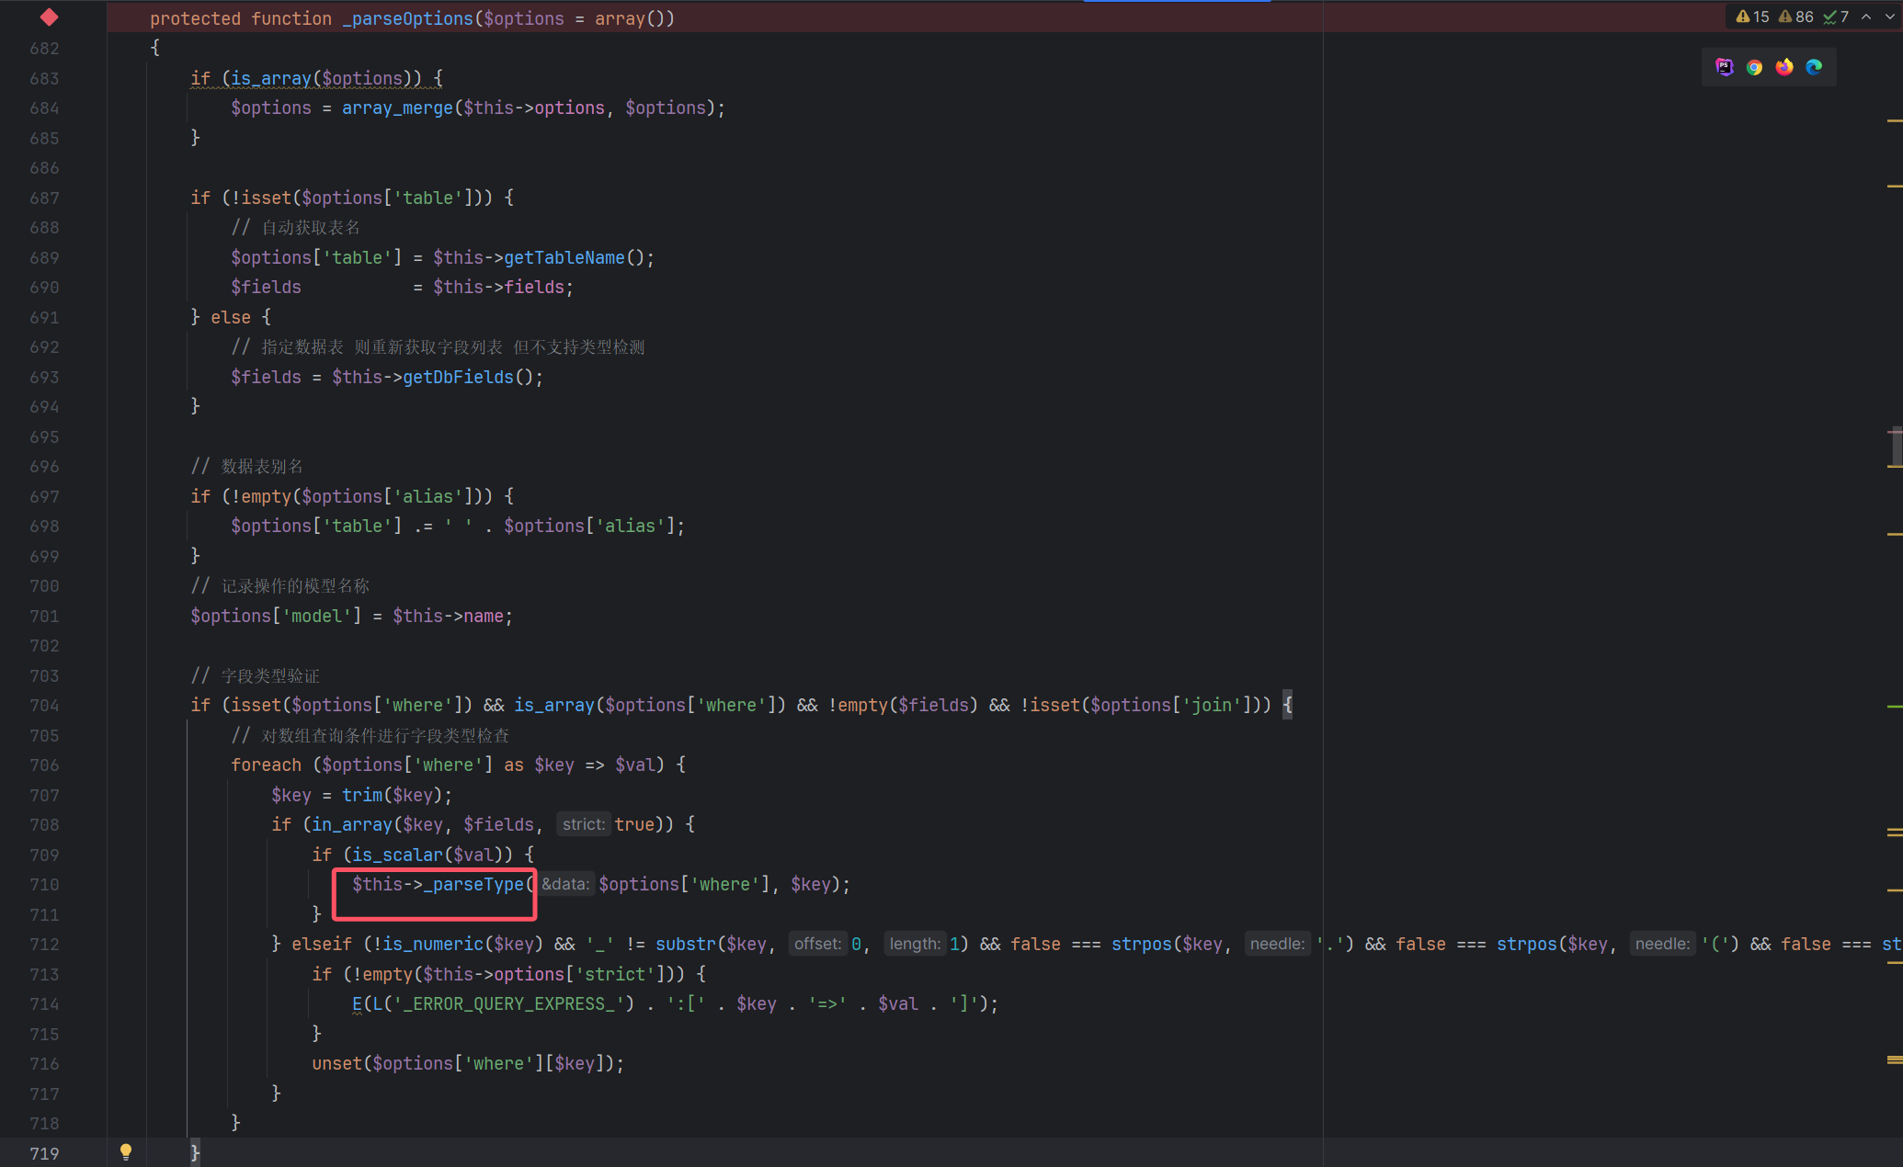Click the elseif keyword on line 712
This screenshot has width=1903, height=1167.
coord(322,944)
